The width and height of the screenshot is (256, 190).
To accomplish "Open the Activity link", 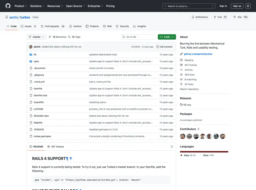I will click(x=189, y=70).
